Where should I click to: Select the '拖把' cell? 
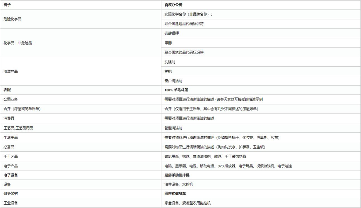[x=261, y=71]
